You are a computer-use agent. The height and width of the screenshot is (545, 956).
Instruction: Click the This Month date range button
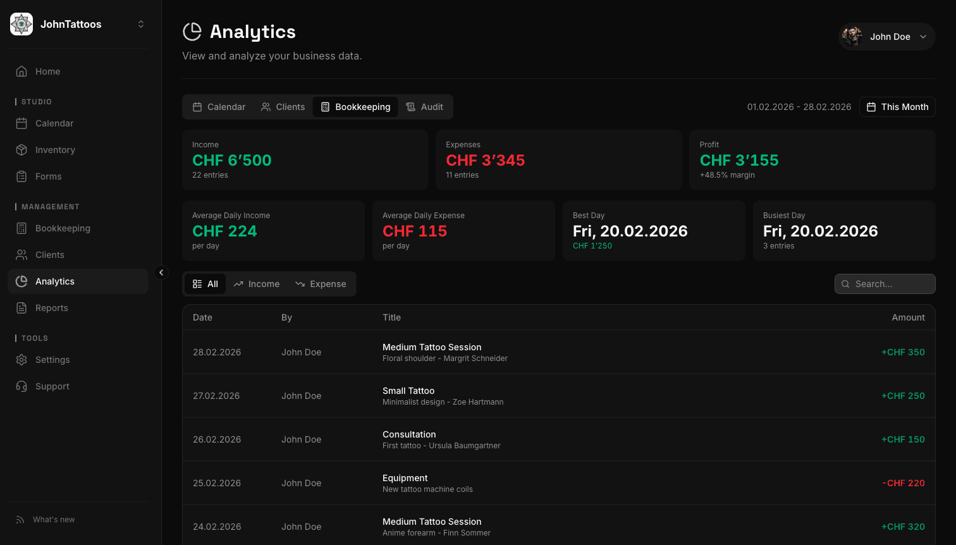click(897, 107)
